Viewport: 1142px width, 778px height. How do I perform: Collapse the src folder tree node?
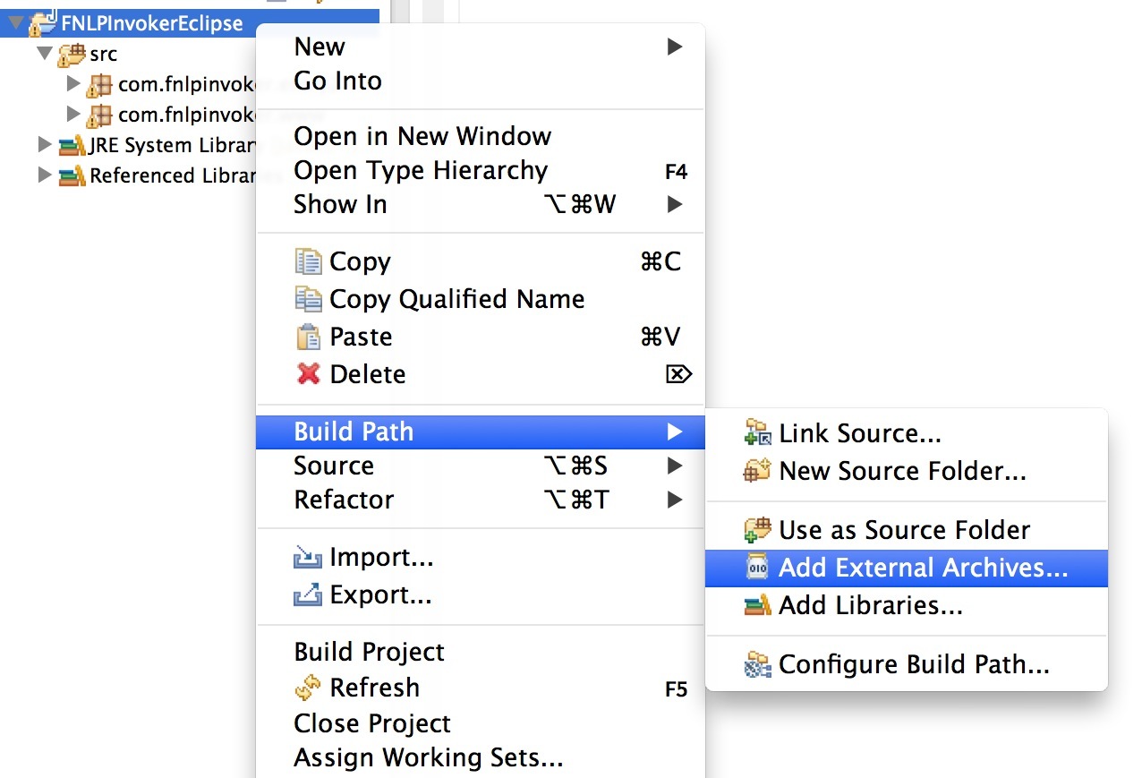[45, 54]
